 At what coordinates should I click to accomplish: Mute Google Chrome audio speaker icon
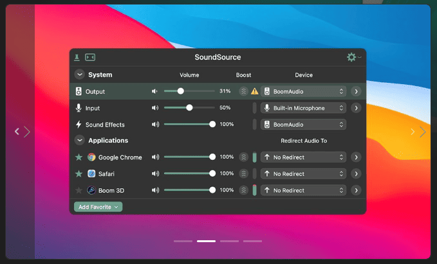coord(156,157)
